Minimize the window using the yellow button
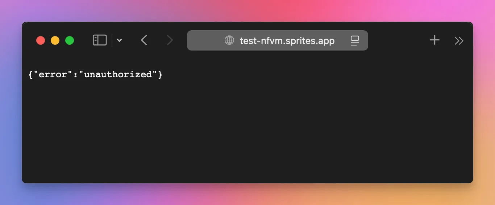Viewport: 495px width, 205px height. coord(55,40)
